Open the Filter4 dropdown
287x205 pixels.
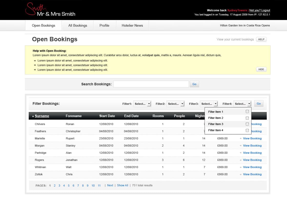tap(249, 104)
